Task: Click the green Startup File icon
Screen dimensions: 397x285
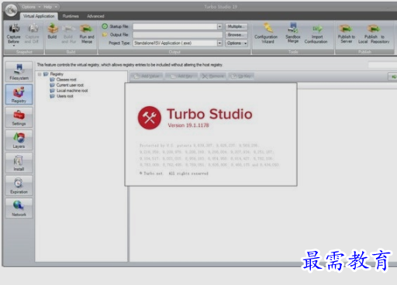Action: click(105, 26)
